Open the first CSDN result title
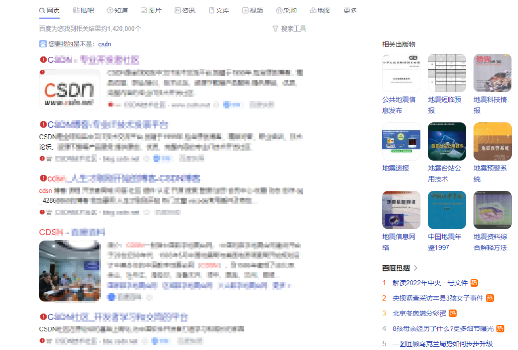The image size is (518, 350). (x=94, y=60)
